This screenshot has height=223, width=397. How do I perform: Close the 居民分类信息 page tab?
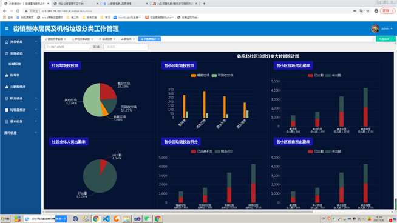pyautogui.click(x=65, y=39)
